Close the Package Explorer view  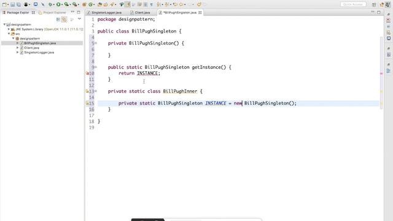coord(33,12)
